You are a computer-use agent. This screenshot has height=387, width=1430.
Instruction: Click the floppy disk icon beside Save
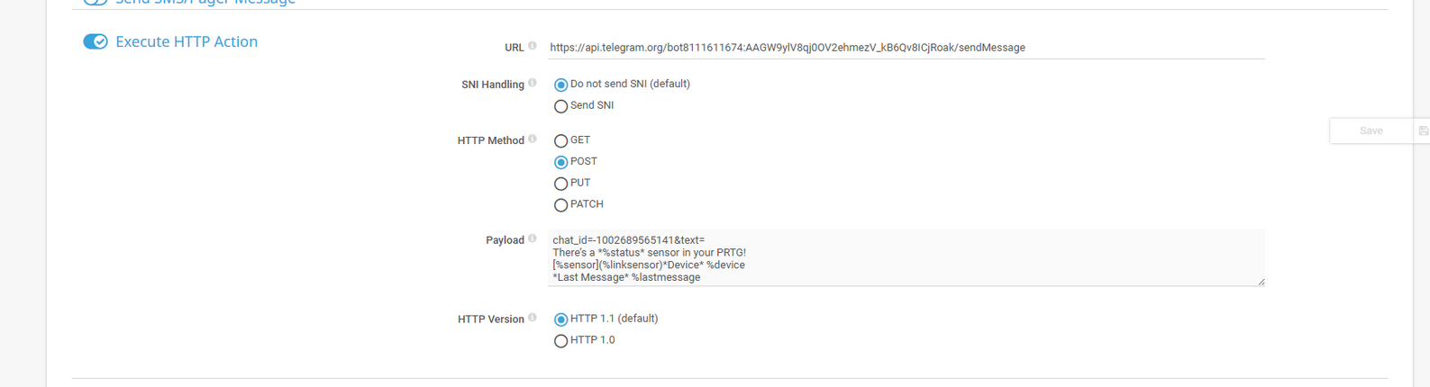[x=1423, y=130]
